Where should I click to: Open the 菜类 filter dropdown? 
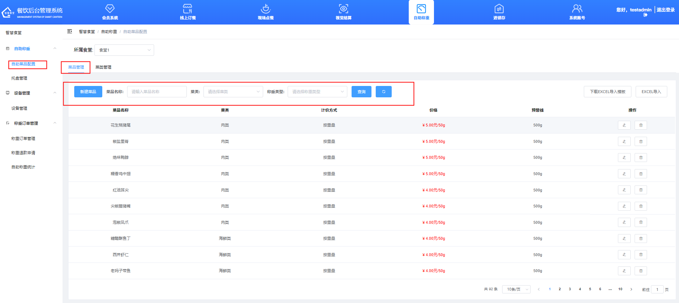(233, 92)
